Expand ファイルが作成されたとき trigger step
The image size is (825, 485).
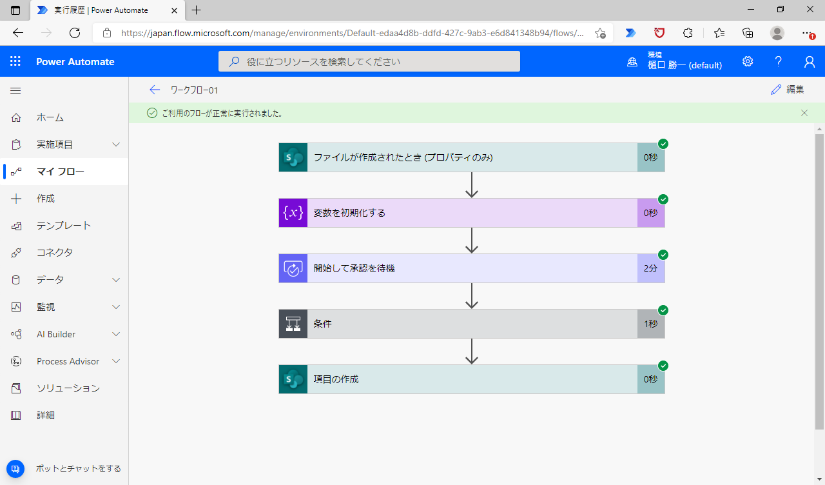(x=472, y=157)
